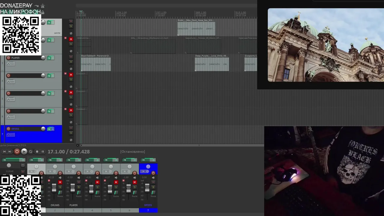
Task: Open trim envelope mode on track 4
Action: [11, 82]
